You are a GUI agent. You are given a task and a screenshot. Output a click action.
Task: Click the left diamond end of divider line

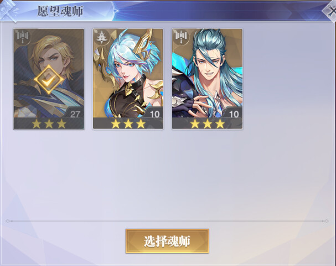pyautogui.click(x=8, y=221)
